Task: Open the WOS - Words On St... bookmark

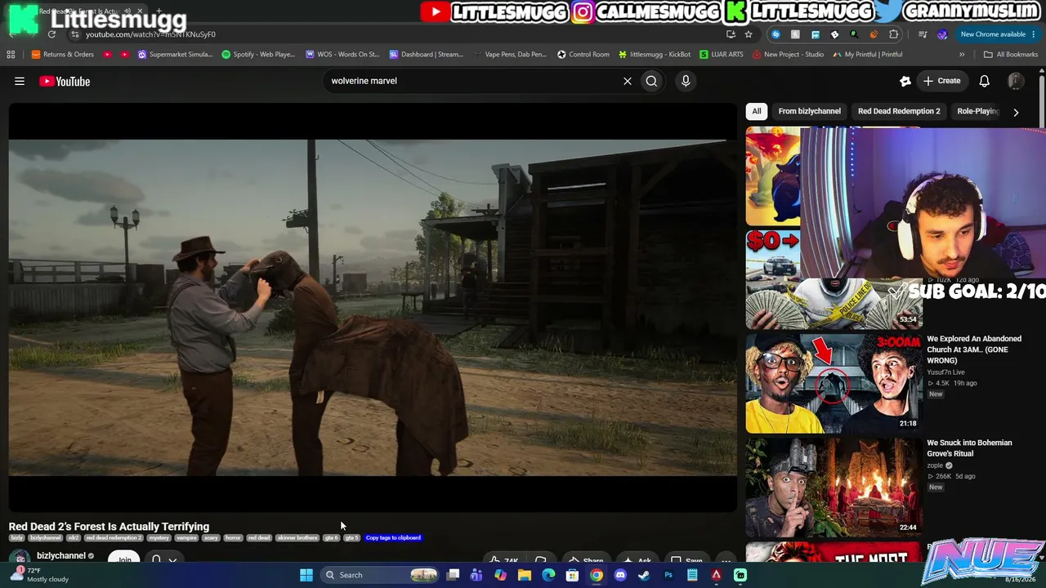Action: click(x=342, y=54)
